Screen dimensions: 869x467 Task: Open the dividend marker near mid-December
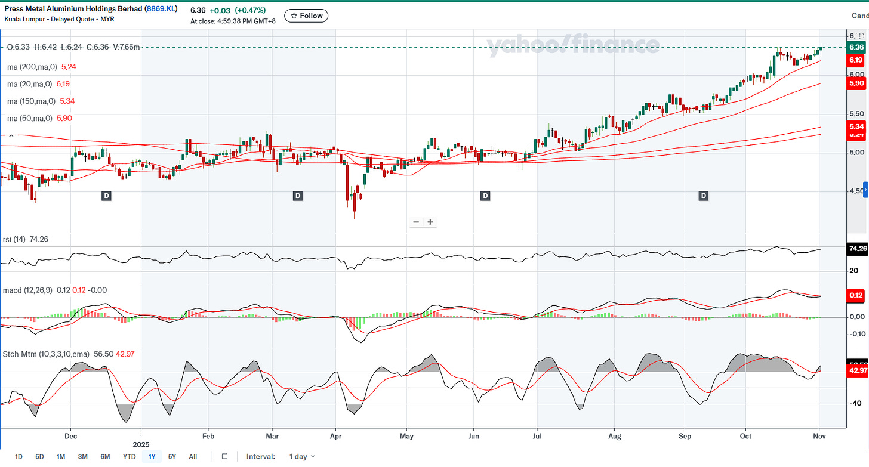pyautogui.click(x=106, y=196)
